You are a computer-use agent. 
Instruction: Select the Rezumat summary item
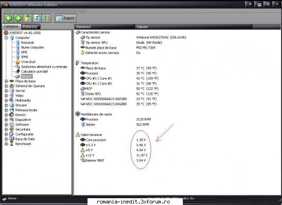(x=28, y=43)
